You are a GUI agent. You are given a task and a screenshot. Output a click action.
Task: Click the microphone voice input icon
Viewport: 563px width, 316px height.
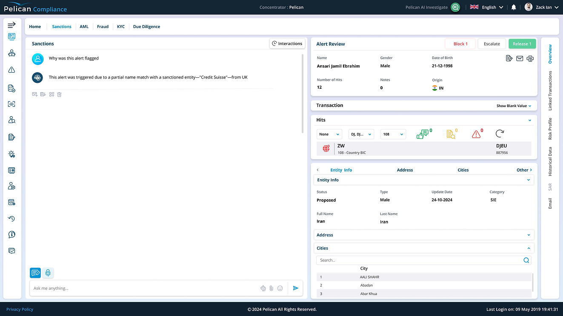point(48,273)
